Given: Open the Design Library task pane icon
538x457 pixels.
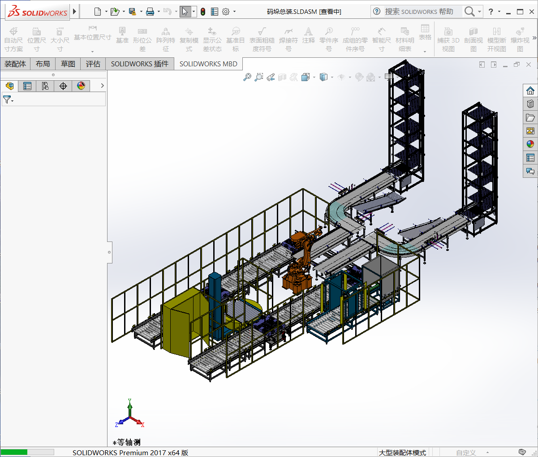Looking at the screenshot, I should coord(530,104).
